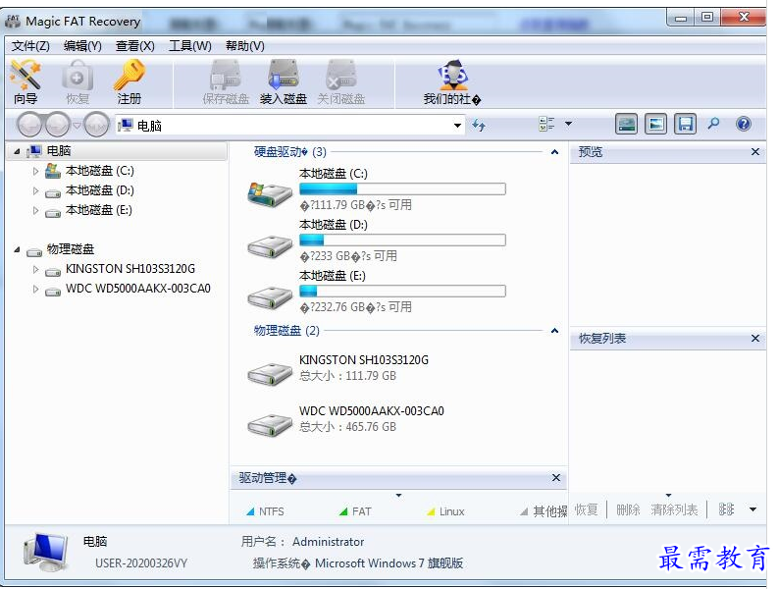Go forward with the navigation arrow
The image size is (778, 589).
pos(58,125)
